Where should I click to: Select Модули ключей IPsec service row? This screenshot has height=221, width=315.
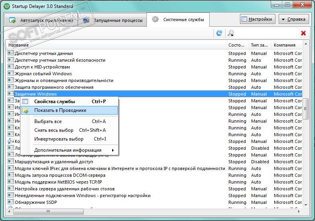[155, 168]
